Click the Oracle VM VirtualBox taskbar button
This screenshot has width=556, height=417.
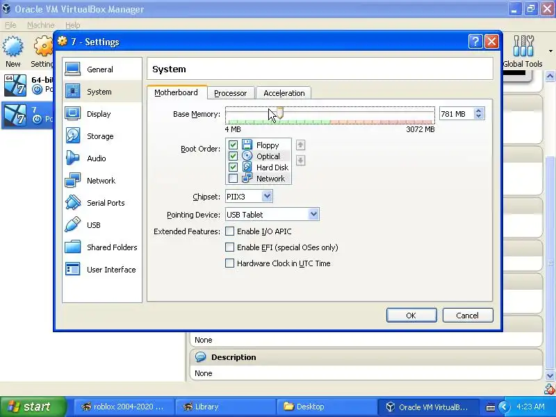428,407
